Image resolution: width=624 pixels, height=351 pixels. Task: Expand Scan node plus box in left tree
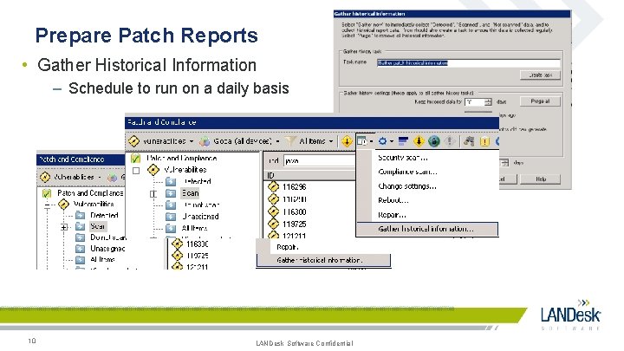(64, 227)
